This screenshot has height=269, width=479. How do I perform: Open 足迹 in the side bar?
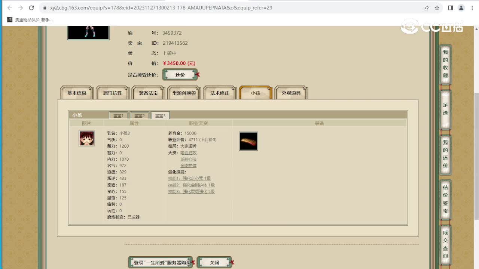coord(445,109)
